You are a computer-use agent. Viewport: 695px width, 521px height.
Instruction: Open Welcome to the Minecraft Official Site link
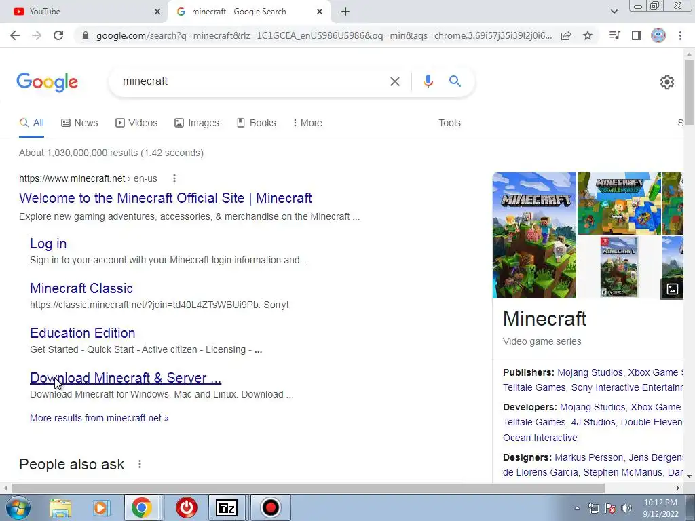click(x=166, y=198)
